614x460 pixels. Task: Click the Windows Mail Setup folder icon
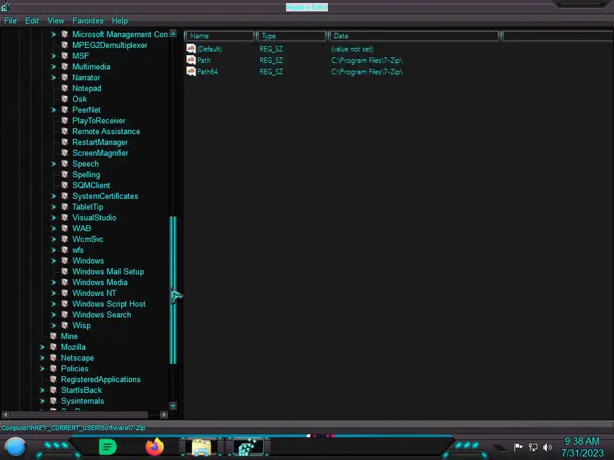(x=65, y=271)
